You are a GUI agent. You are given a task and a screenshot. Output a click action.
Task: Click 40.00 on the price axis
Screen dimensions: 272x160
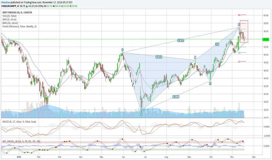[266, 94]
